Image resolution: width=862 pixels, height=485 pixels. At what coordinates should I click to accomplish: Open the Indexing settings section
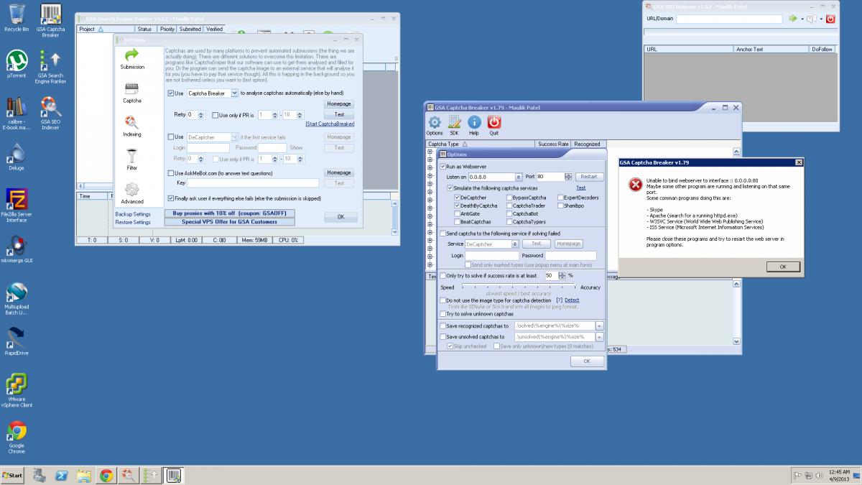tap(132, 127)
